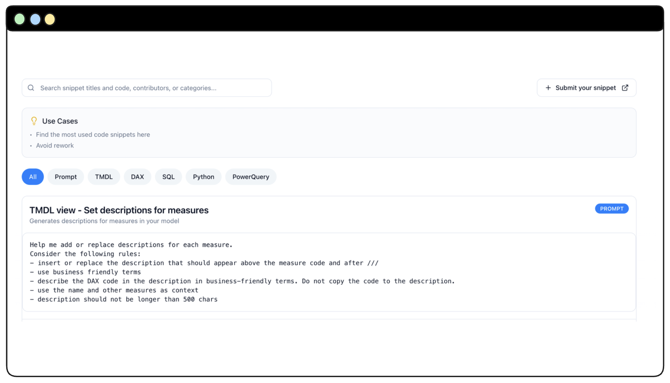Select the All filter chip
Image resolution: width=670 pixels, height=383 pixels.
[33, 177]
